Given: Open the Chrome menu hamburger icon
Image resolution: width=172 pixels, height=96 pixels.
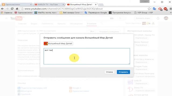Looking at the screenshot, I should coord(171,9).
